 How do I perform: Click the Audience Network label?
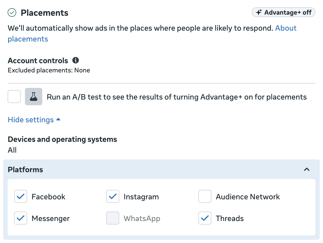[x=248, y=197]
